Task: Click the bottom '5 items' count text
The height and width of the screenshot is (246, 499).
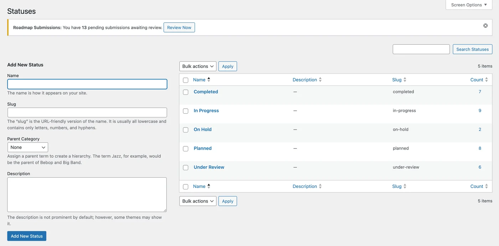Action: click(485, 201)
